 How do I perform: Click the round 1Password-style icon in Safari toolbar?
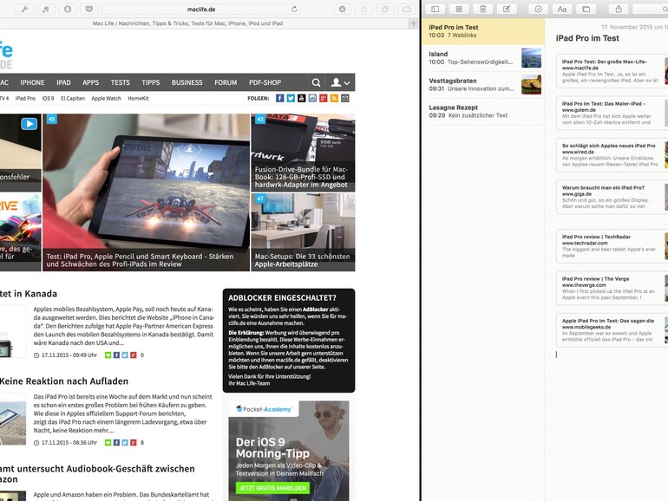68,9
